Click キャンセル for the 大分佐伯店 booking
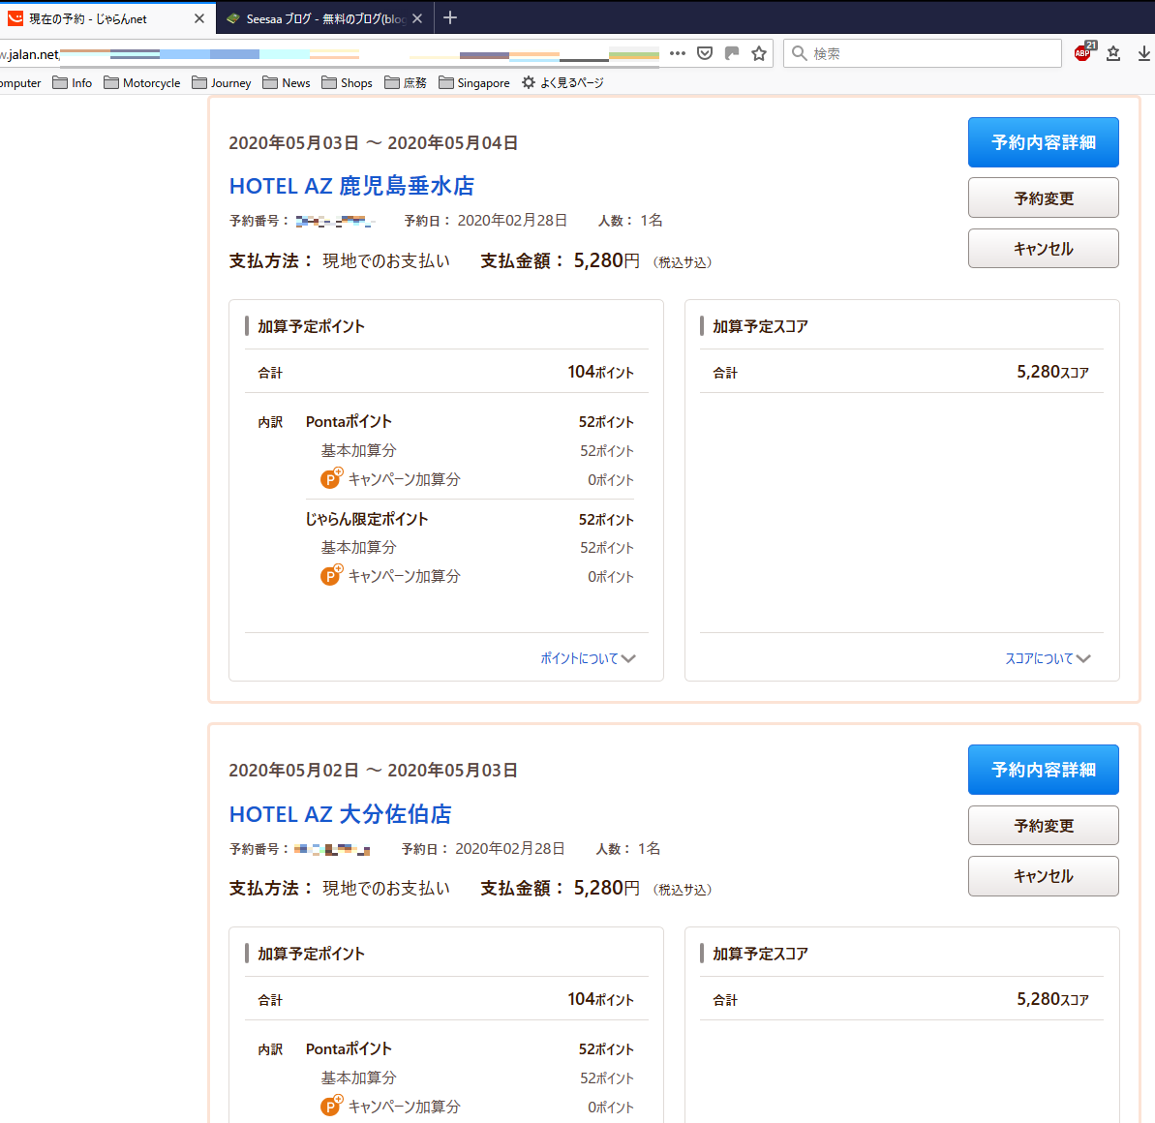The height and width of the screenshot is (1123, 1155). 1043,875
